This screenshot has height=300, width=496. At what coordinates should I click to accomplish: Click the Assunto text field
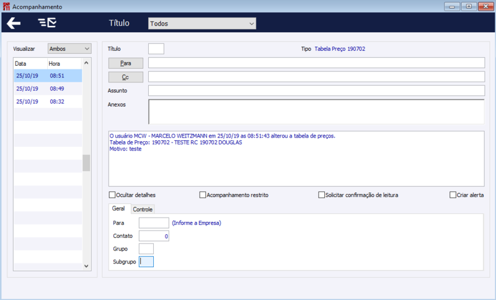click(x=316, y=90)
